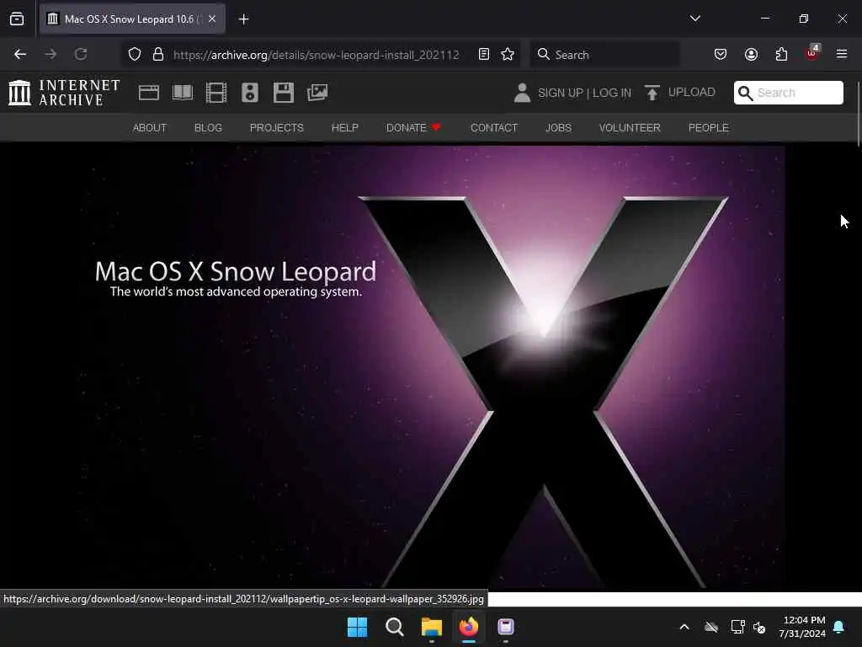Open the Video film-strip icon
The height and width of the screenshot is (647, 862).
pos(216,93)
